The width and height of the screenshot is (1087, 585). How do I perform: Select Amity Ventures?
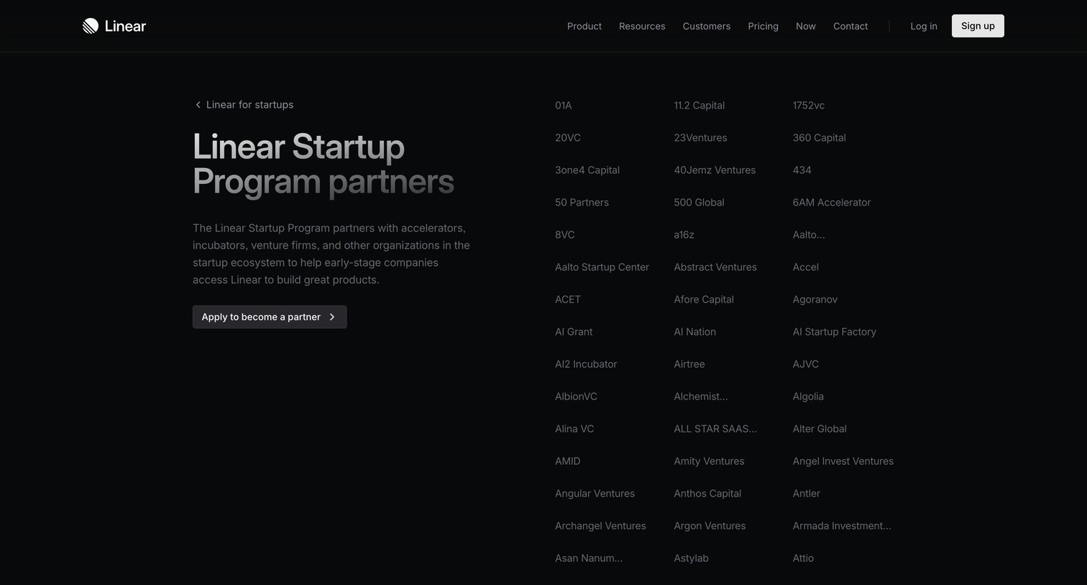[709, 461]
